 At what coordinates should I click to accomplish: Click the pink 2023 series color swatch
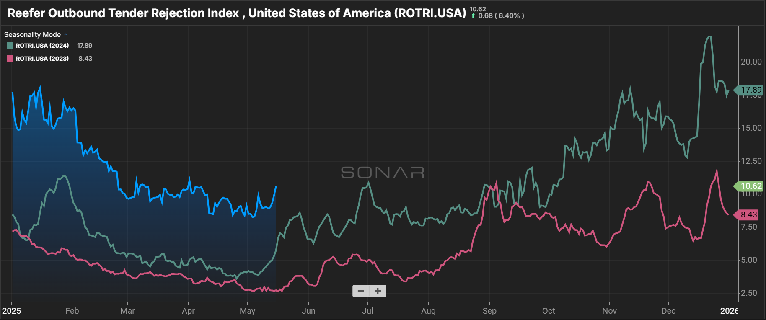[10, 59]
